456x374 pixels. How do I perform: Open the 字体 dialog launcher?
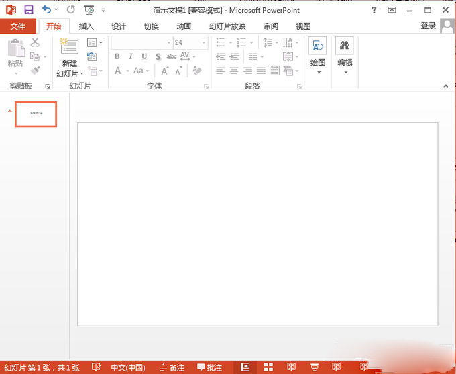(x=206, y=86)
